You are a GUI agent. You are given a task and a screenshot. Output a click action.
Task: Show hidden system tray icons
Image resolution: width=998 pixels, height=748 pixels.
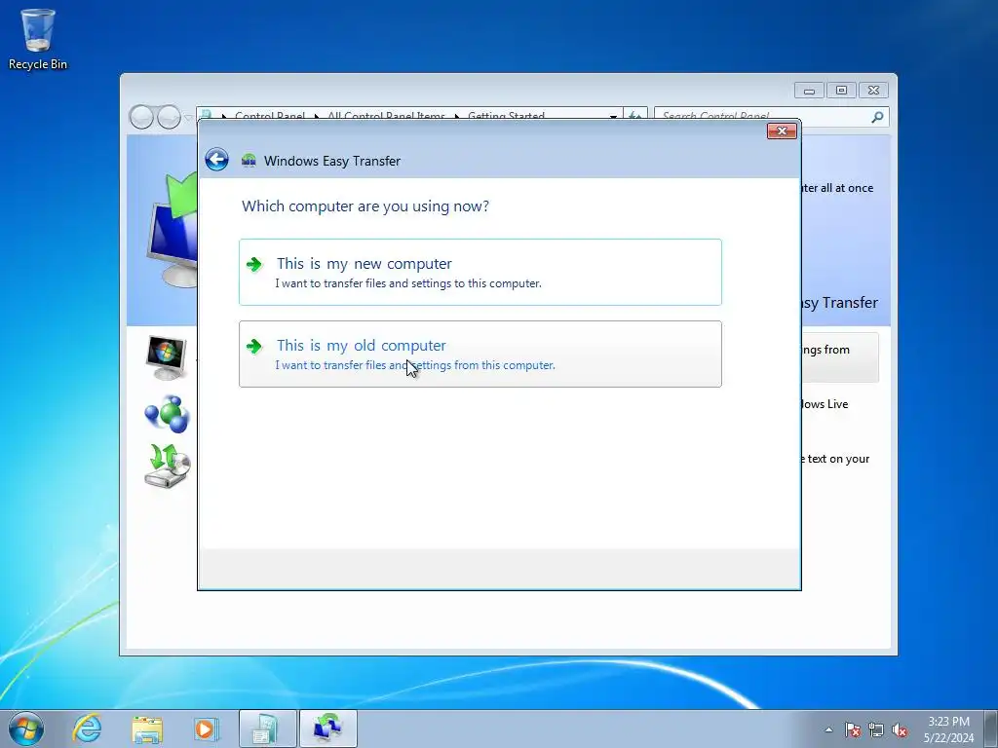[x=828, y=729]
